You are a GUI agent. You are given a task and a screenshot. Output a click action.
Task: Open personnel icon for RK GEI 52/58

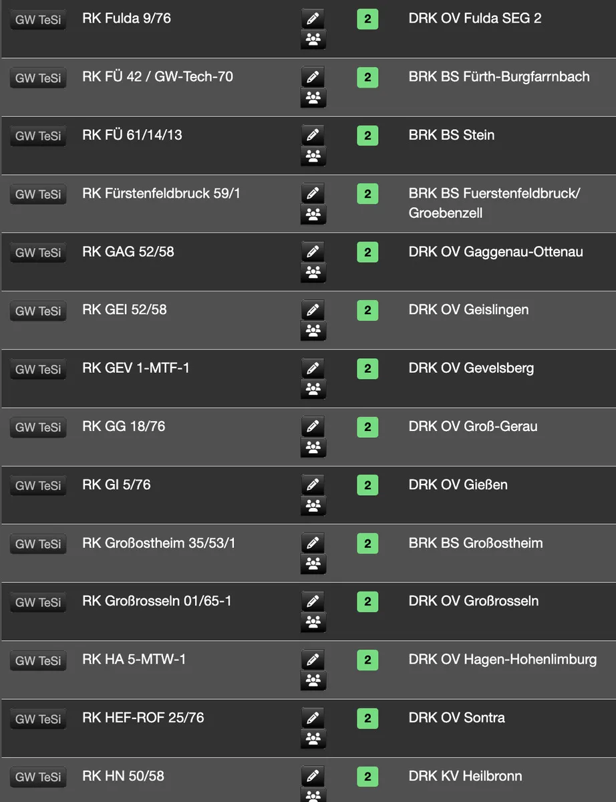[312, 331]
